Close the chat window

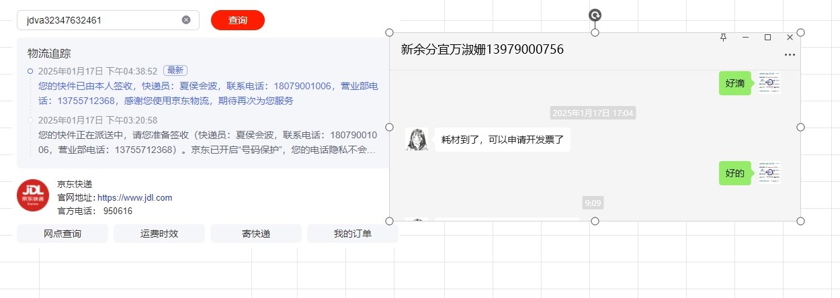tap(790, 38)
